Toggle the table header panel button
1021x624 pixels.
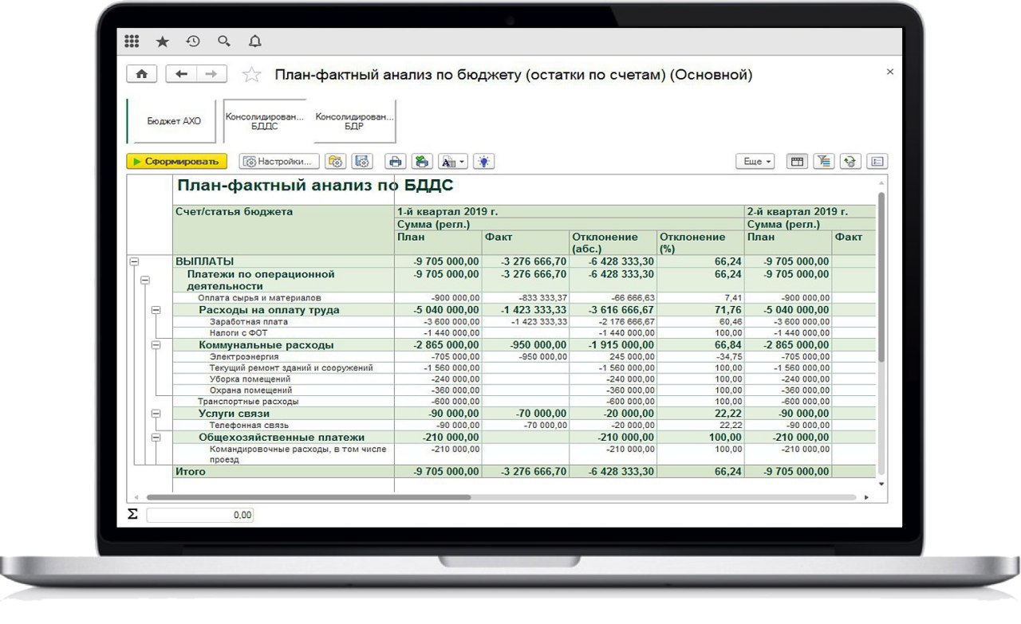[796, 162]
